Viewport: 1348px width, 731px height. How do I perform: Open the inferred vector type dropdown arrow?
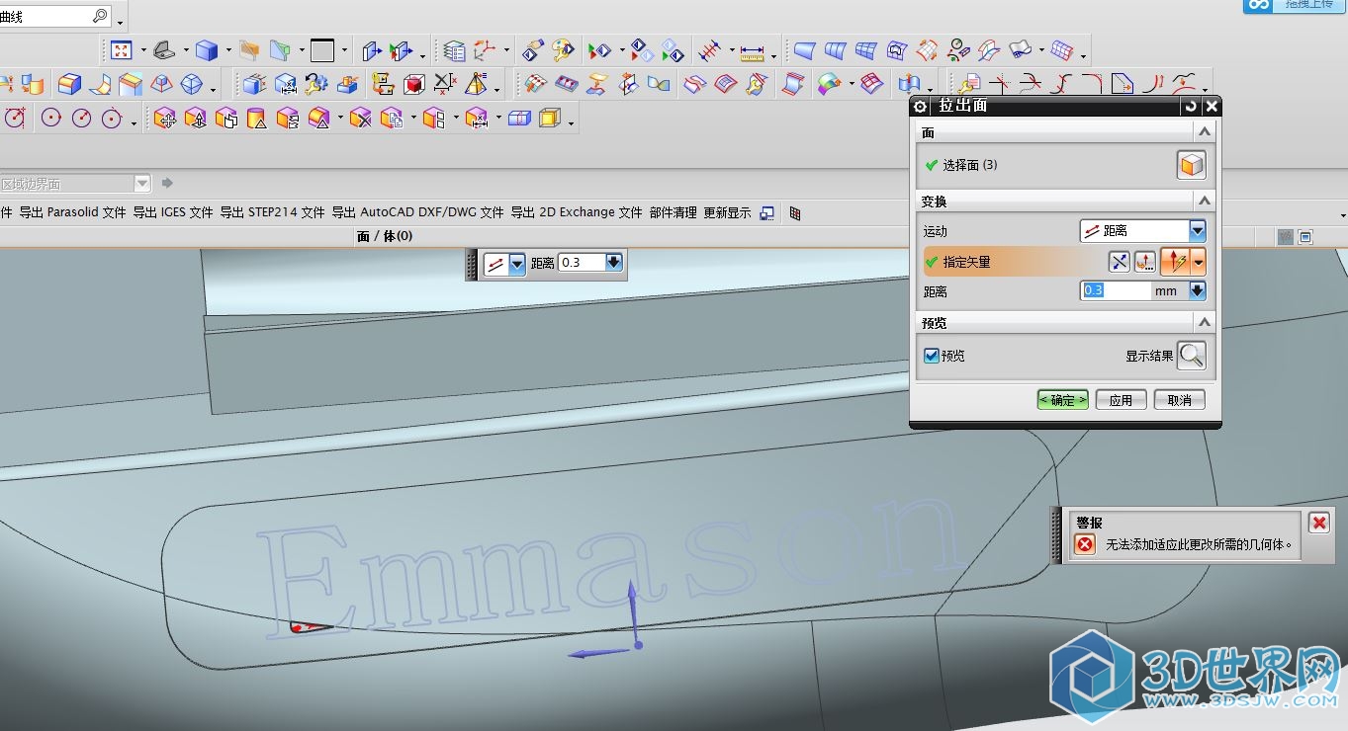(1199, 262)
